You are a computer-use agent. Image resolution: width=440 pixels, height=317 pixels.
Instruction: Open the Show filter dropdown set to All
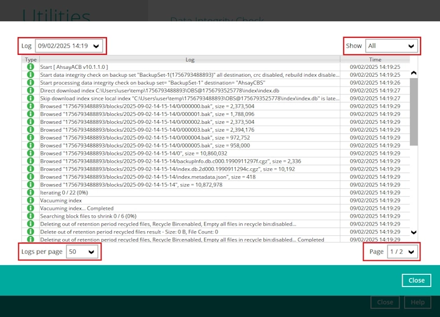click(391, 46)
